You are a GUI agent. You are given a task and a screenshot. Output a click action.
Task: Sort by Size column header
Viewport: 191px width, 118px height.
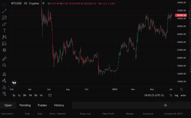coord(40,114)
